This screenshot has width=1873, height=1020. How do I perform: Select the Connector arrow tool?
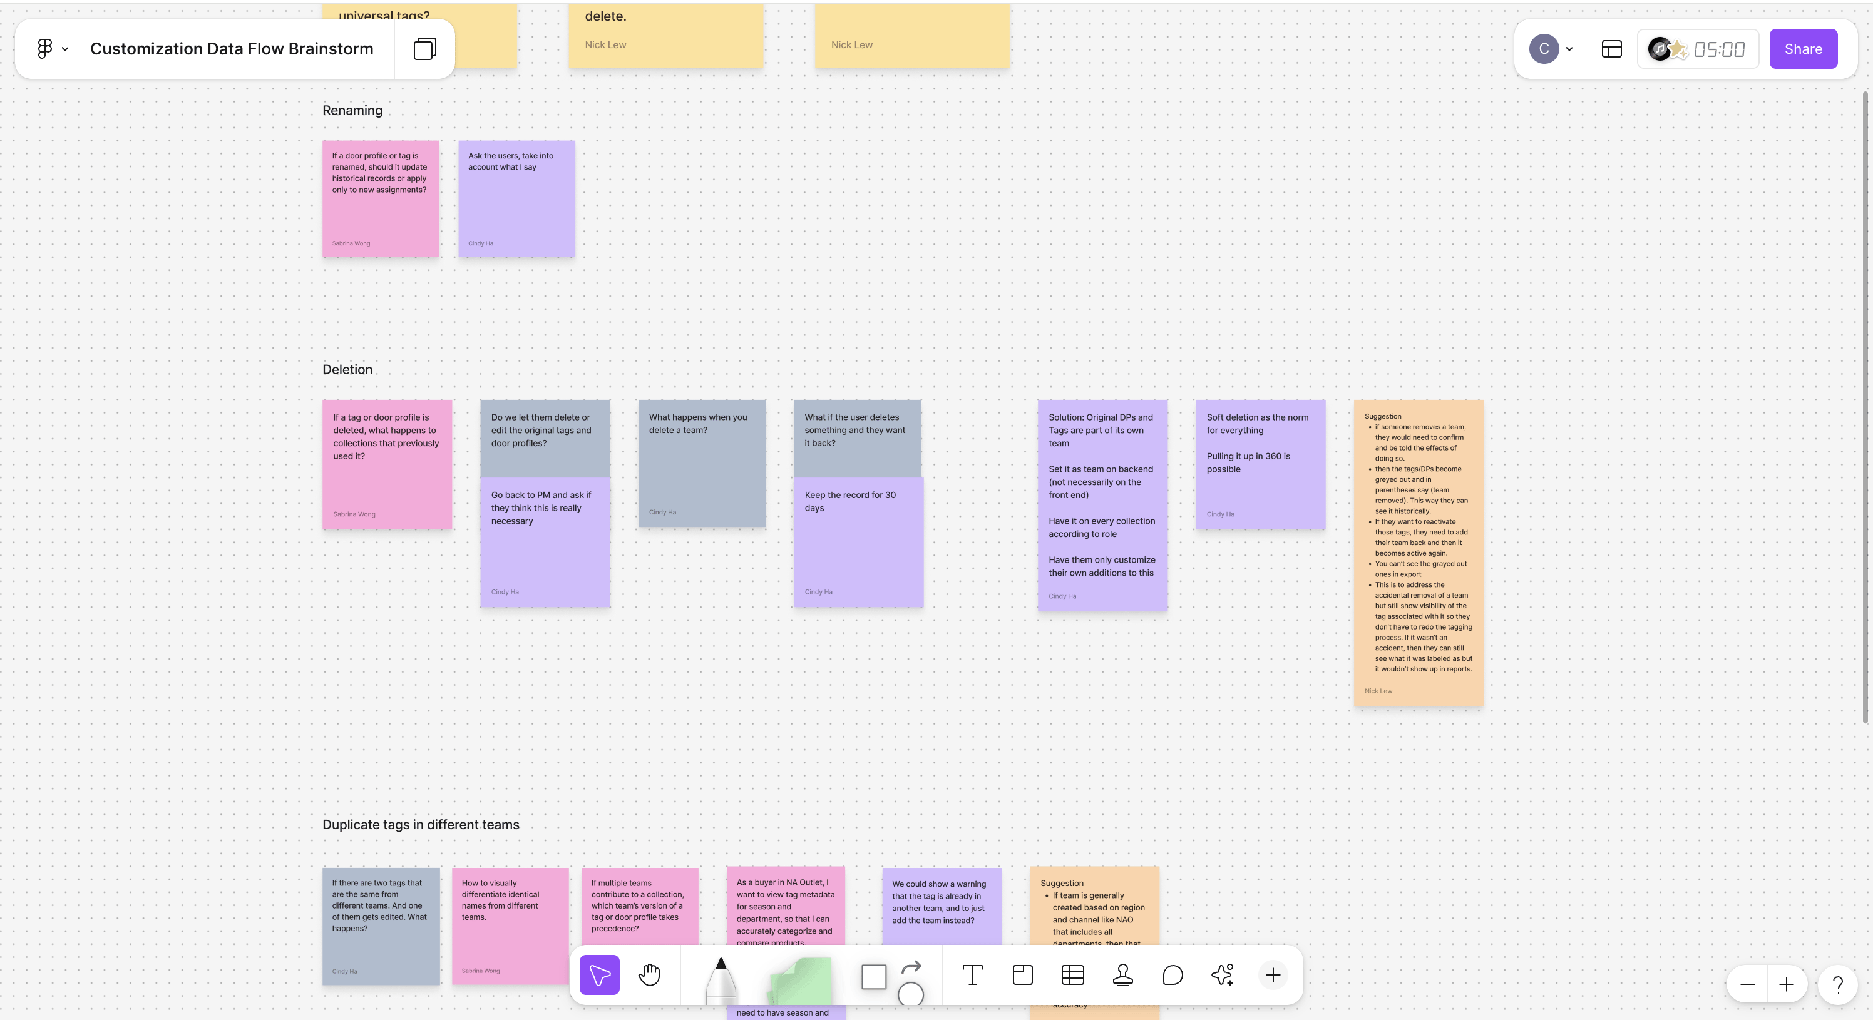911,967
